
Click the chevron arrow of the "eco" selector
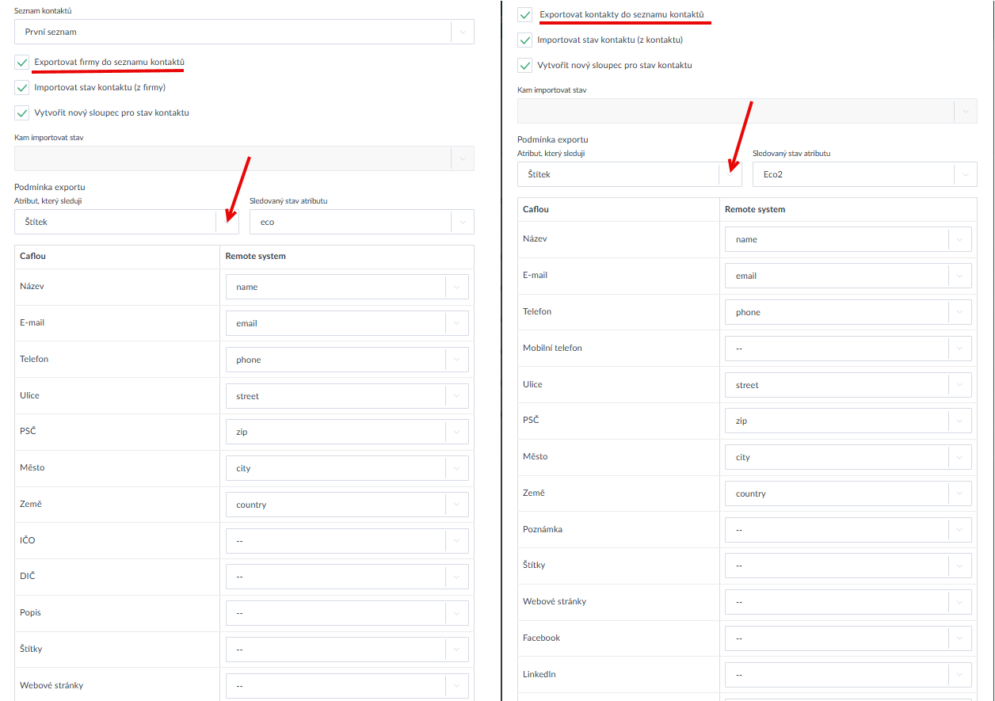[463, 223]
